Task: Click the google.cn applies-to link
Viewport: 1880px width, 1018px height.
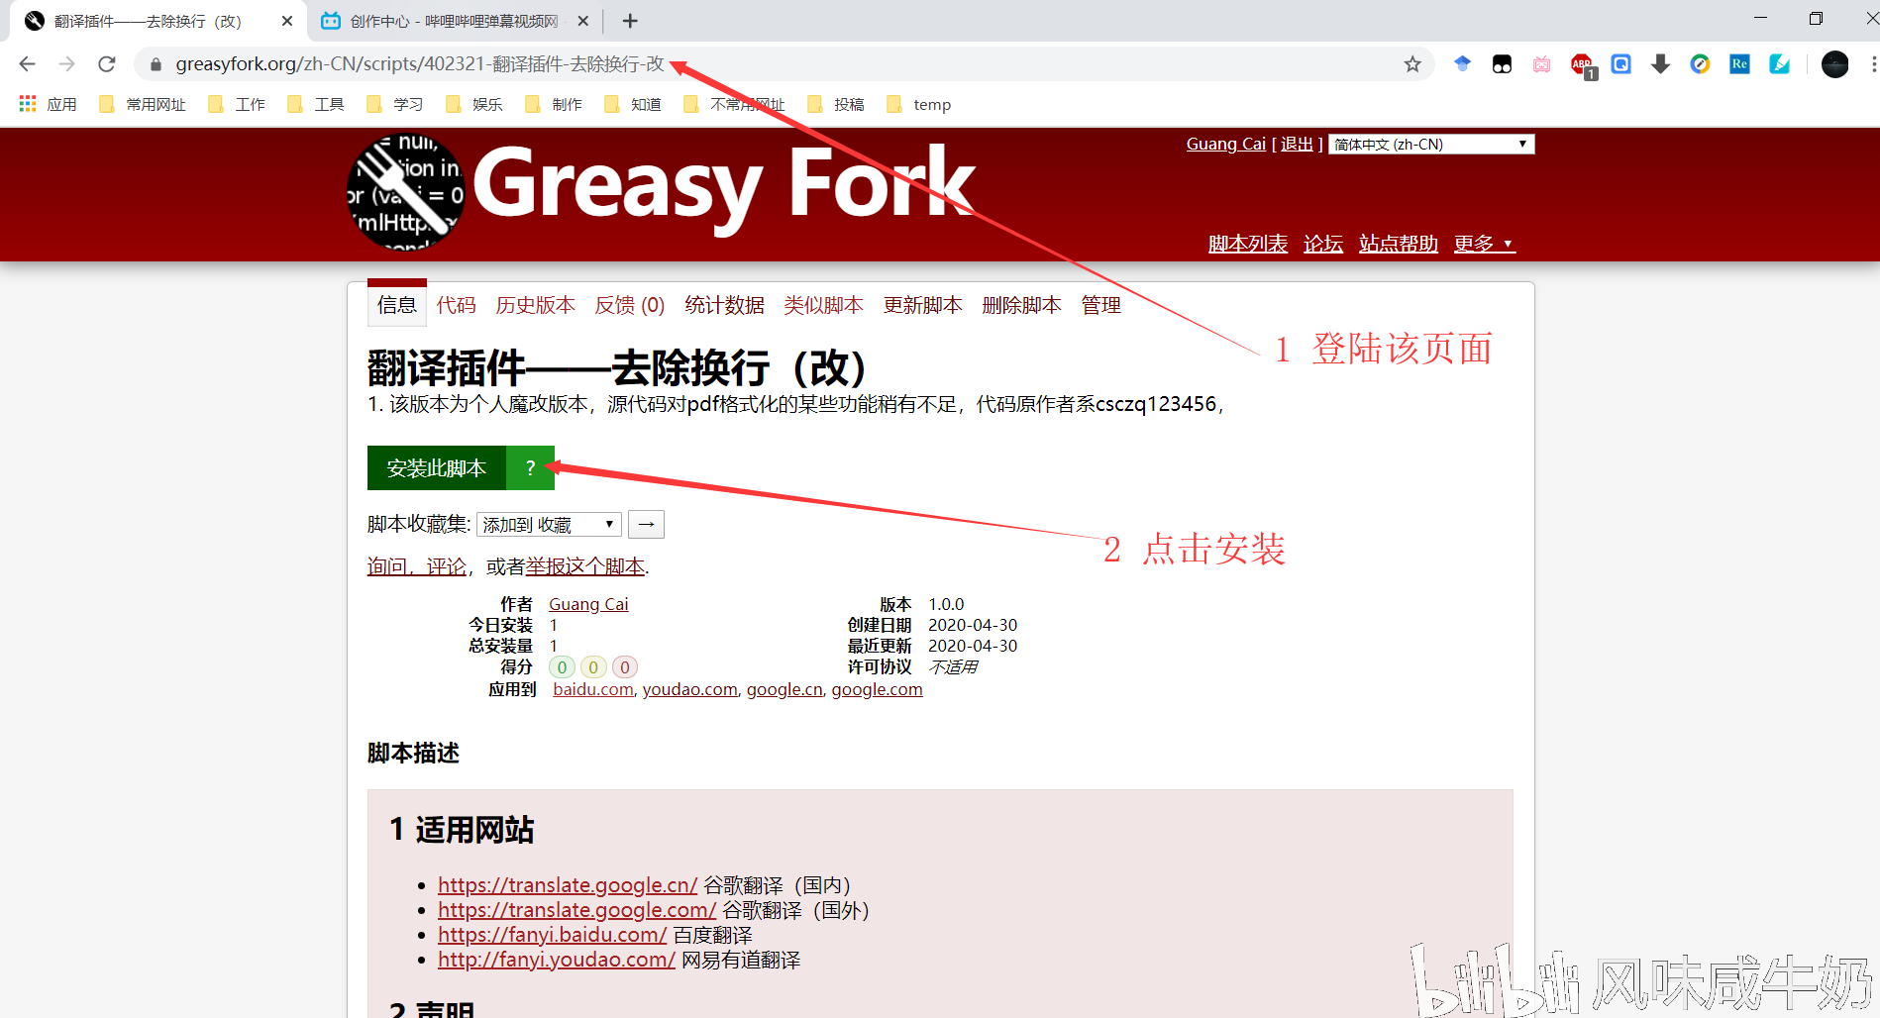Action: click(784, 689)
